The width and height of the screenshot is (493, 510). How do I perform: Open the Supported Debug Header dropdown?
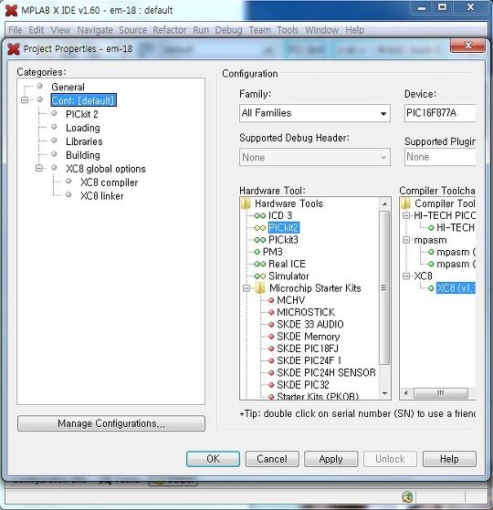tap(383, 158)
